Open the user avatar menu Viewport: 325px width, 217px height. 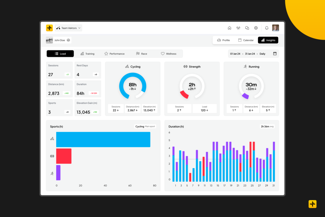click(x=275, y=28)
